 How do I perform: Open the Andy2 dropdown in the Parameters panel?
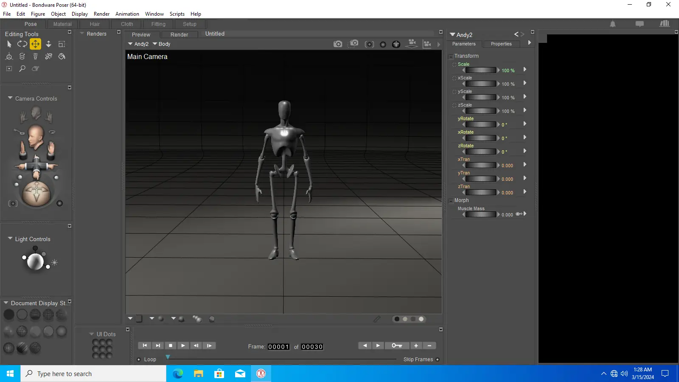point(461,35)
